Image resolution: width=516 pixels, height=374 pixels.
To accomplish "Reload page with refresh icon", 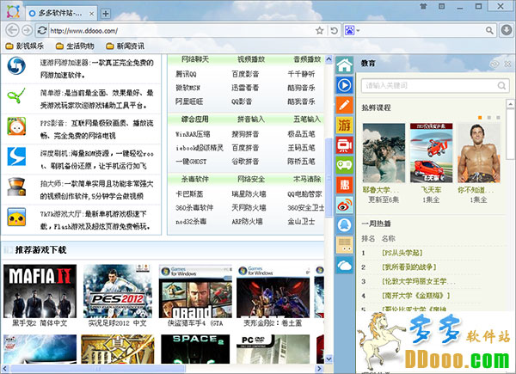I will click(42, 30).
